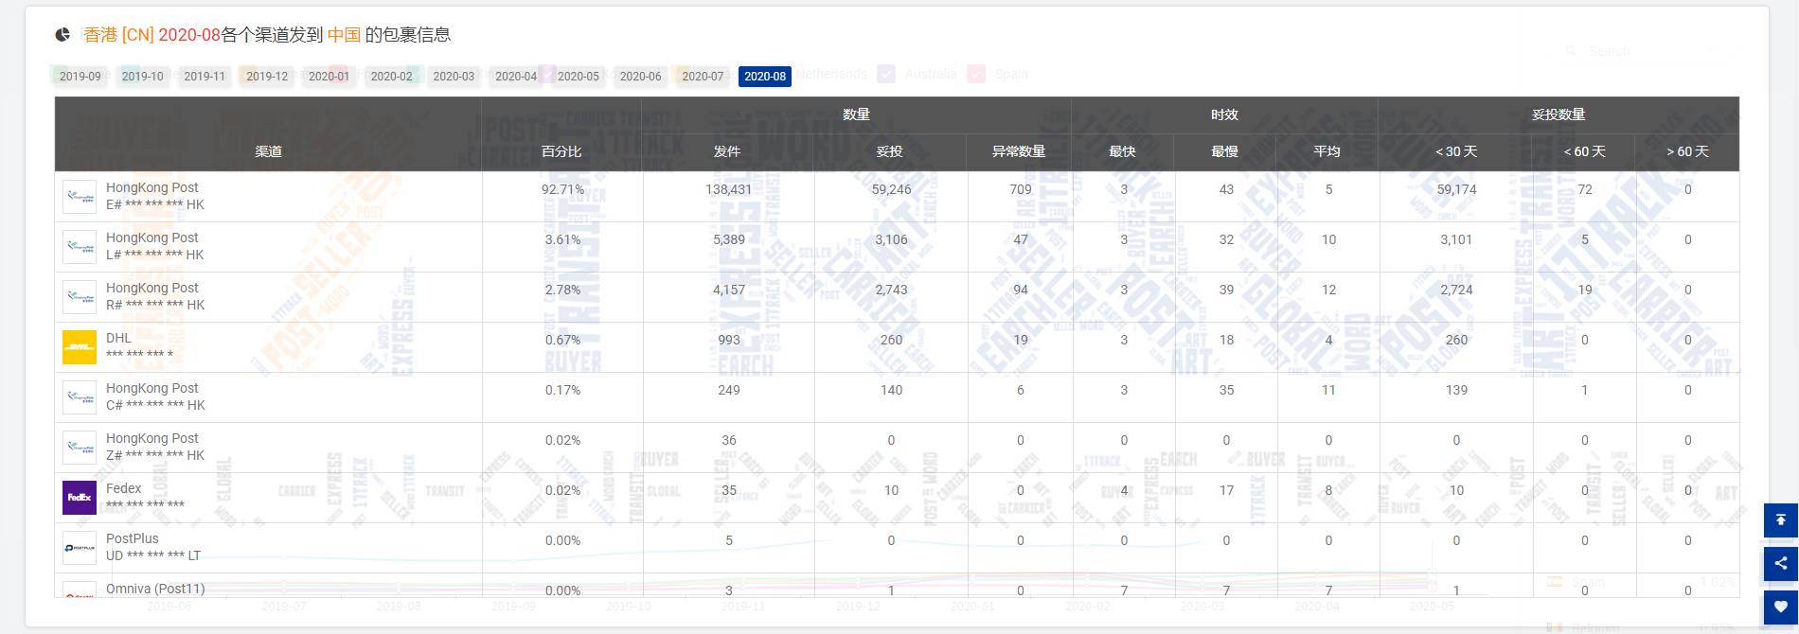
Task: Click the 妥投 column header
Action: click(889, 151)
